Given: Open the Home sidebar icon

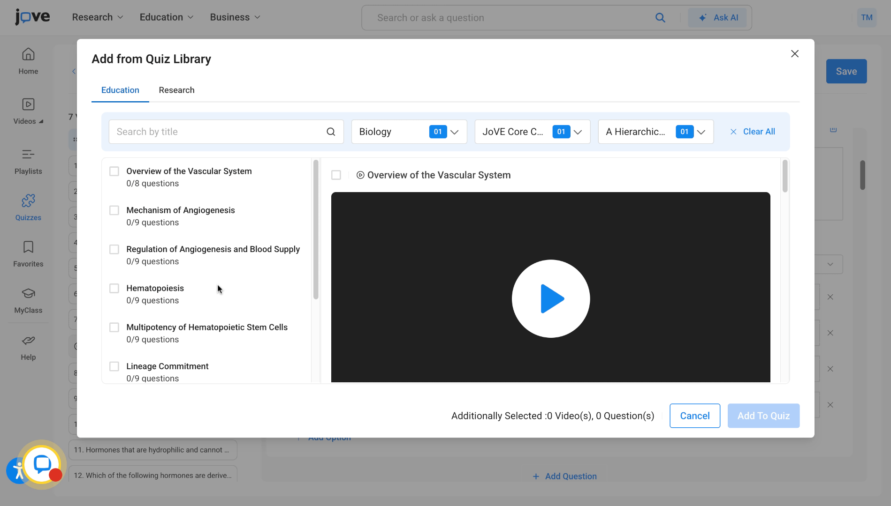Looking at the screenshot, I should [x=28, y=55].
